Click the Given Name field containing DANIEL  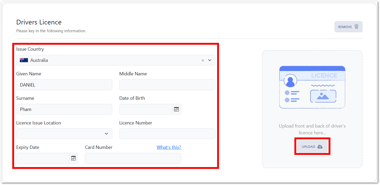(x=64, y=85)
